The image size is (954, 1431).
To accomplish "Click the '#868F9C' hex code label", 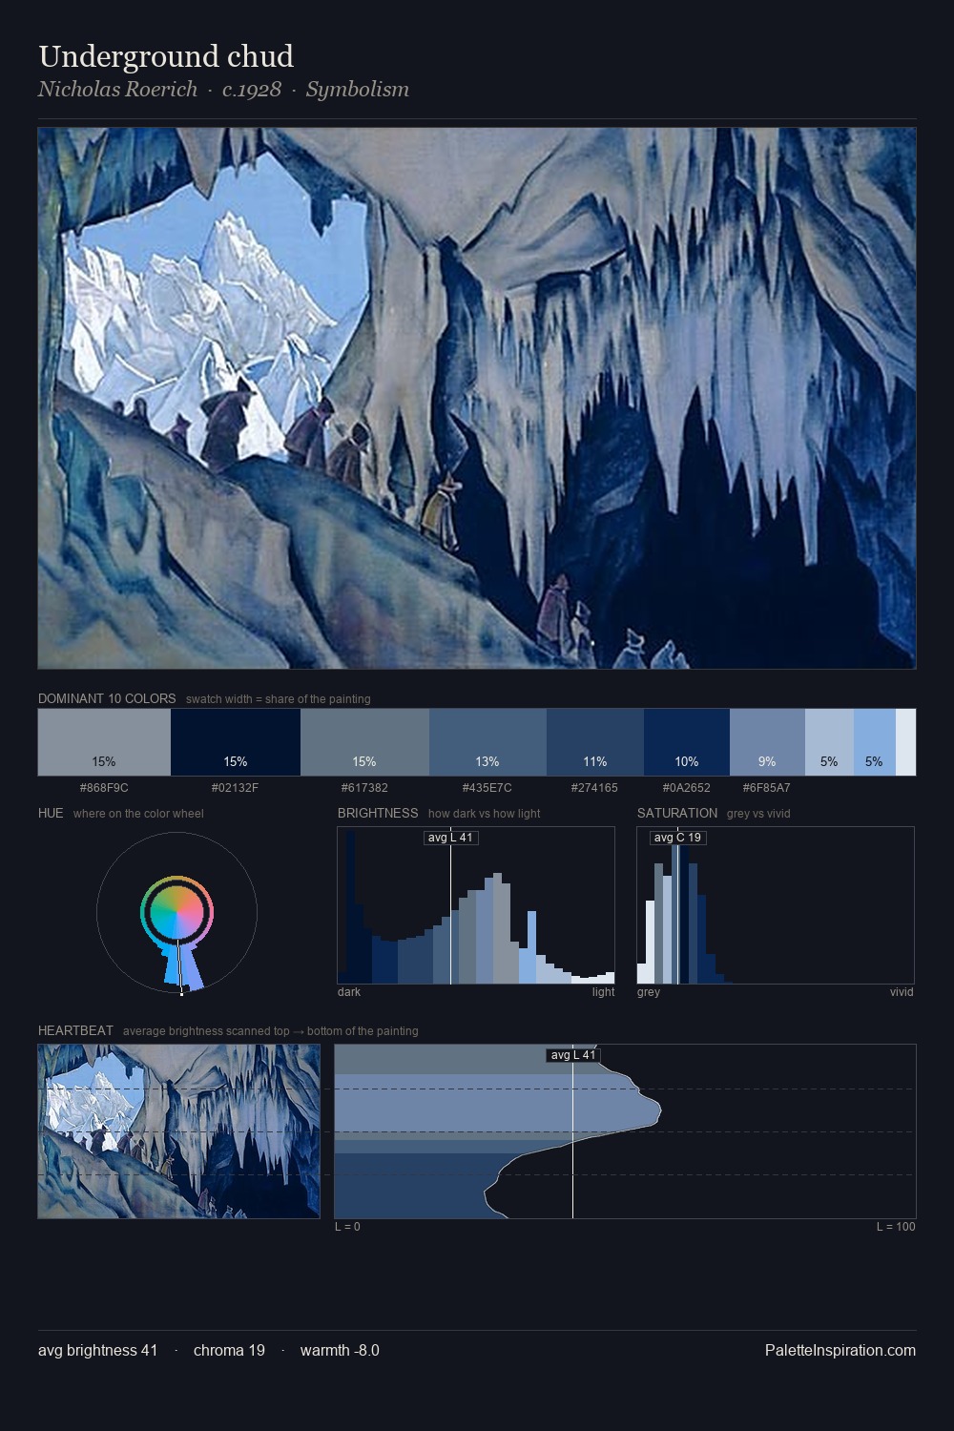I will [104, 788].
